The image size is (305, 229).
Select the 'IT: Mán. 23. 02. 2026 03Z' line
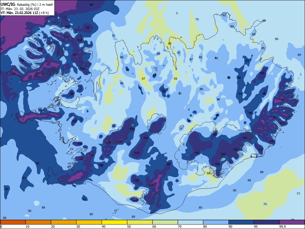[x=20, y=9]
